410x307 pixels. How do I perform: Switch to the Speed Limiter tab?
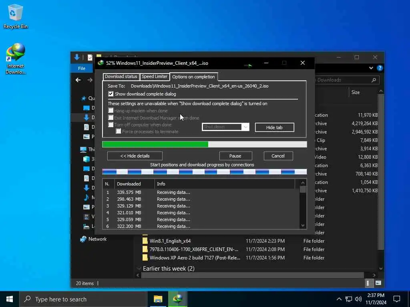tap(155, 76)
